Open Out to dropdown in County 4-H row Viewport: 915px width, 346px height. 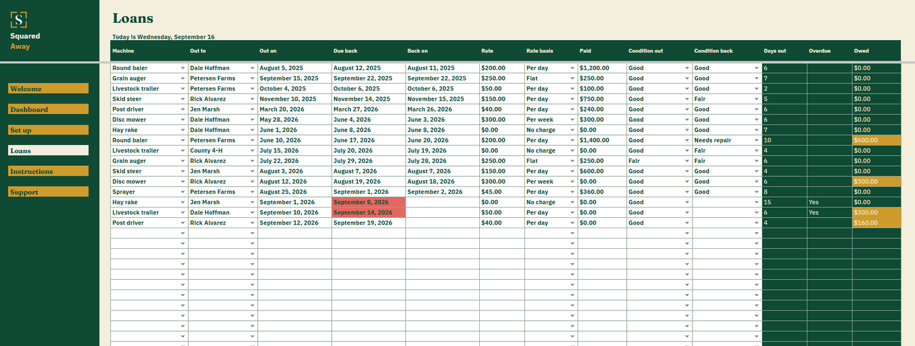[x=252, y=150]
